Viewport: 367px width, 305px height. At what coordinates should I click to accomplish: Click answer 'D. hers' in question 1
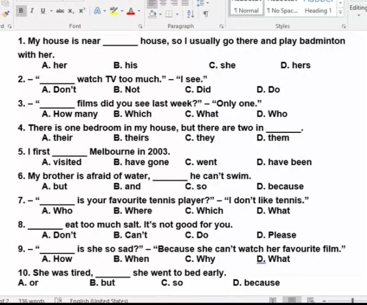coord(295,65)
